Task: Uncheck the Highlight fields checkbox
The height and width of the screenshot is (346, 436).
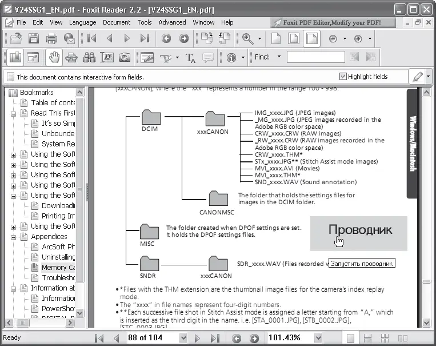Action: [x=343, y=77]
